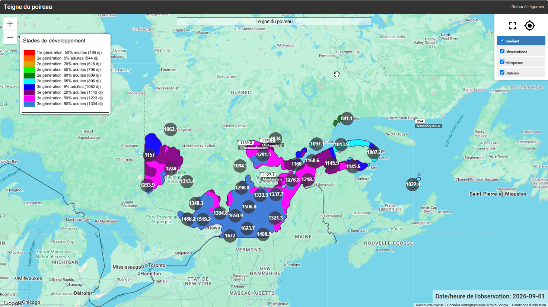Open the 1063.1 station marker
The image size is (548, 307).
click(x=170, y=129)
